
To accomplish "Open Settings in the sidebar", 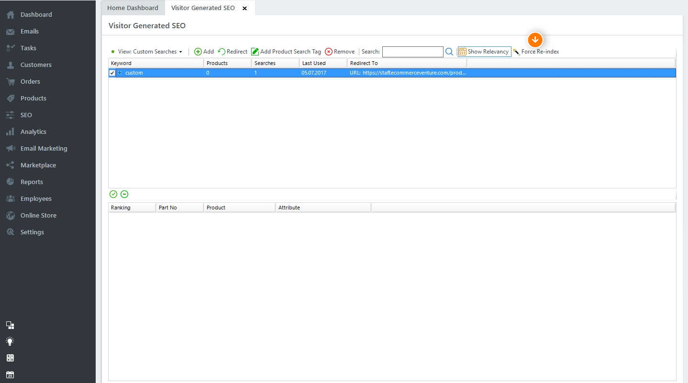I will coord(32,232).
